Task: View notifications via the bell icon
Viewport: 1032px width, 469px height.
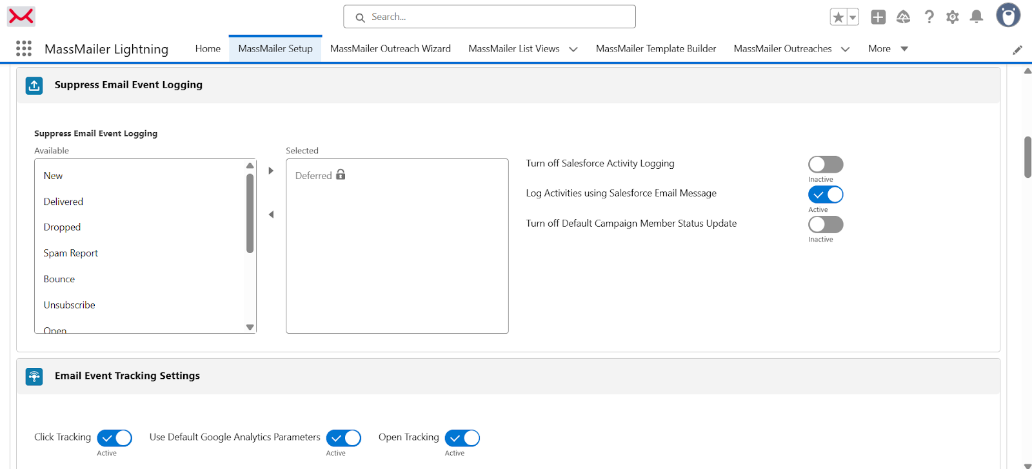Action: (977, 17)
